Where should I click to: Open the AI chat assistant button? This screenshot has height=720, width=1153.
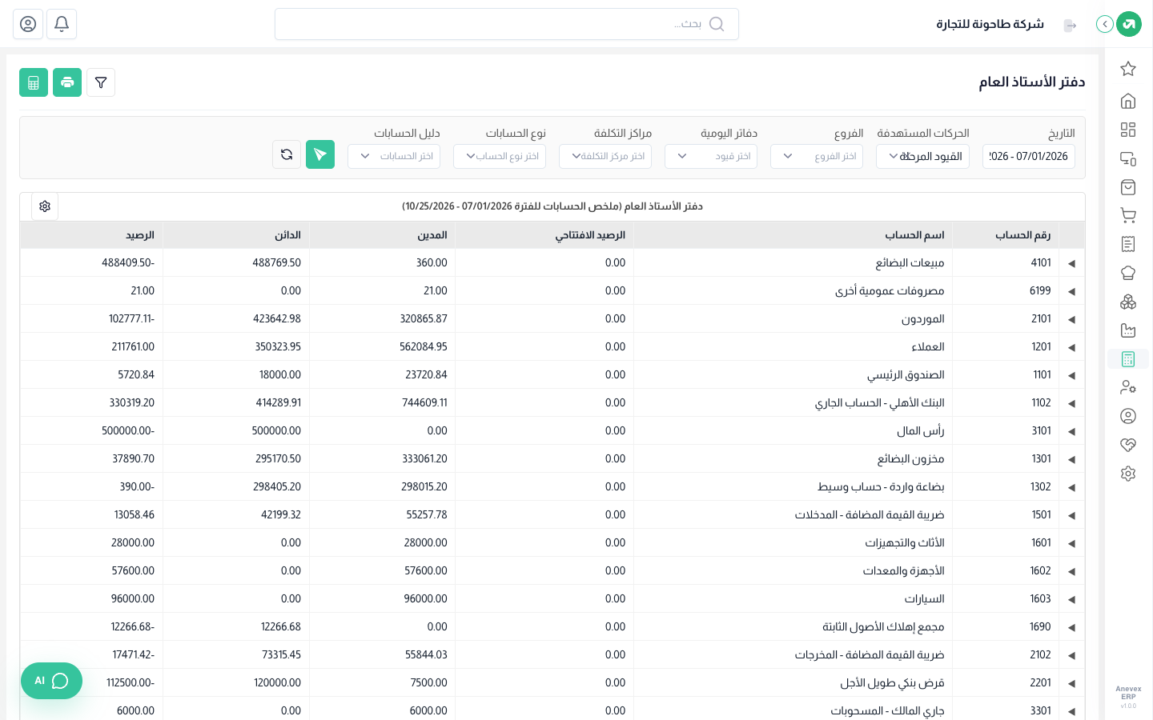pyautogui.click(x=51, y=681)
